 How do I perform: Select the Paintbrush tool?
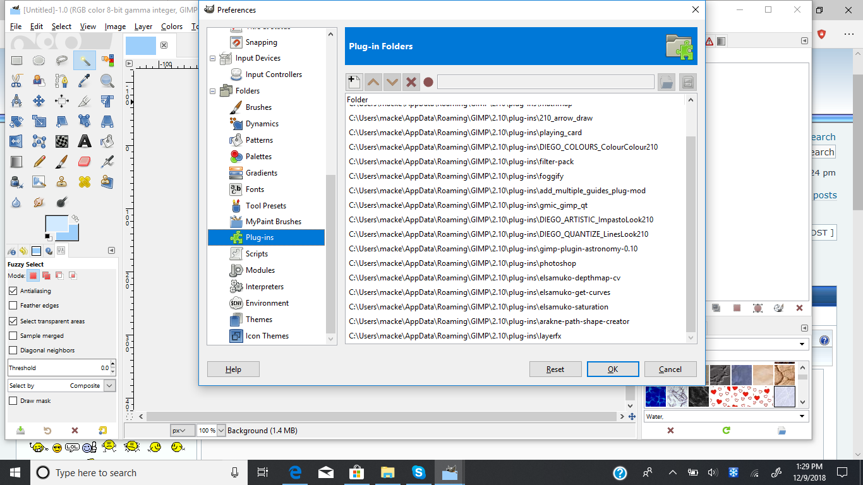pyautogui.click(x=62, y=162)
